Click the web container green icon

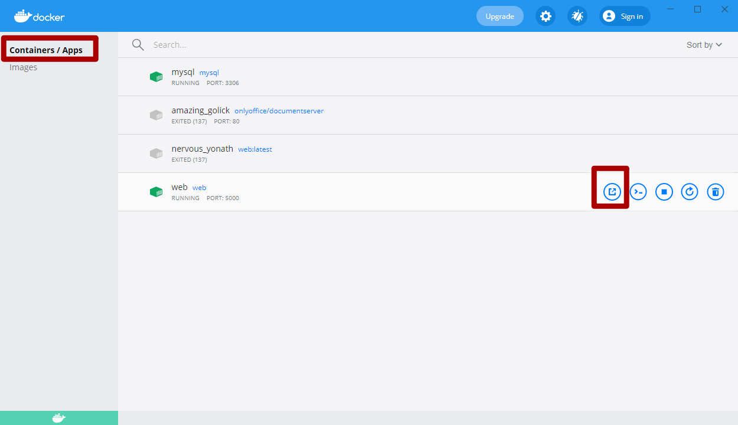[156, 192]
